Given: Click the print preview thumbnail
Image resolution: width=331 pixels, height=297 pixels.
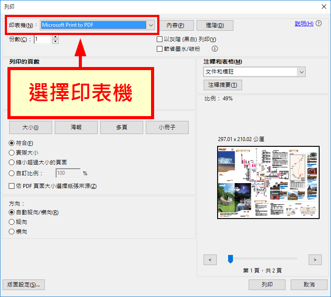Looking at the screenshot, I should coord(268,182).
